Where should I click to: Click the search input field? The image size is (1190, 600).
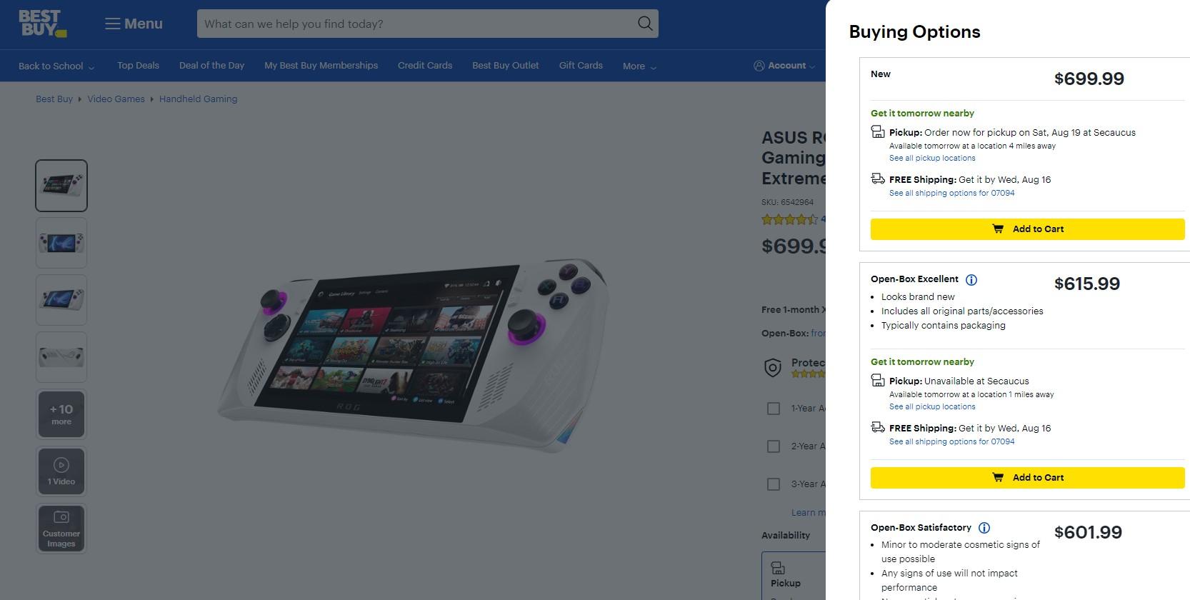(414, 24)
